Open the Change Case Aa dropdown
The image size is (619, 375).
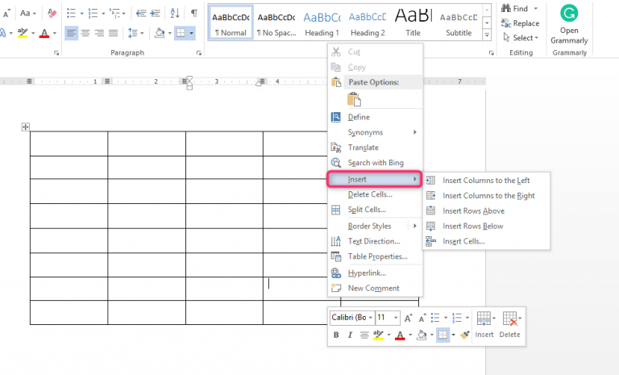(28, 13)
